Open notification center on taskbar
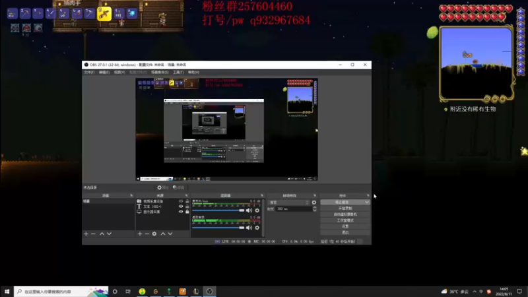This screenshot has height=297, width=528. [519, 291]
